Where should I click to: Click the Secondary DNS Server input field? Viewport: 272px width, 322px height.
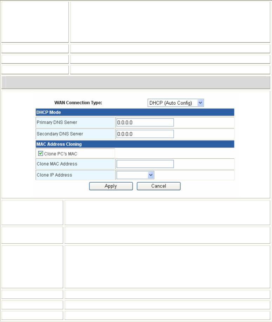(x=145, y=134)
